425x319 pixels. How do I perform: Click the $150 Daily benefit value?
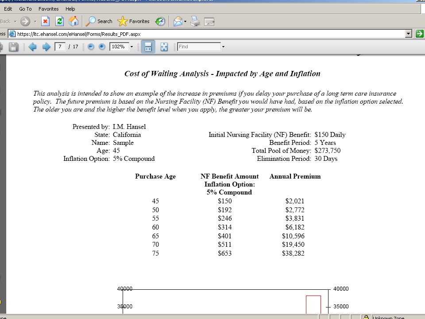point(330,135)
